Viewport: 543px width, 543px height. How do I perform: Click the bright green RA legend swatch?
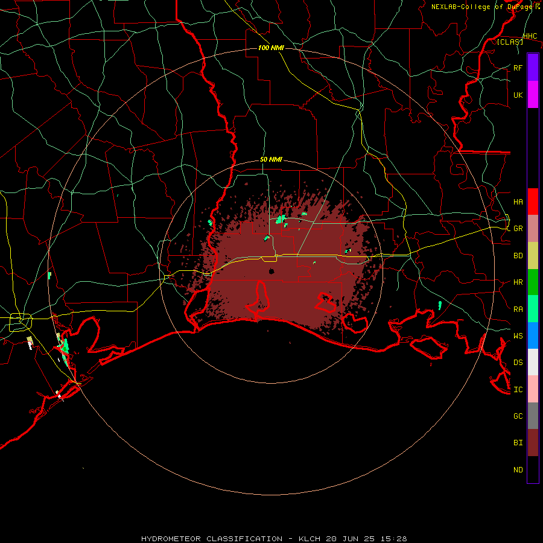click(x=533, y=309)
